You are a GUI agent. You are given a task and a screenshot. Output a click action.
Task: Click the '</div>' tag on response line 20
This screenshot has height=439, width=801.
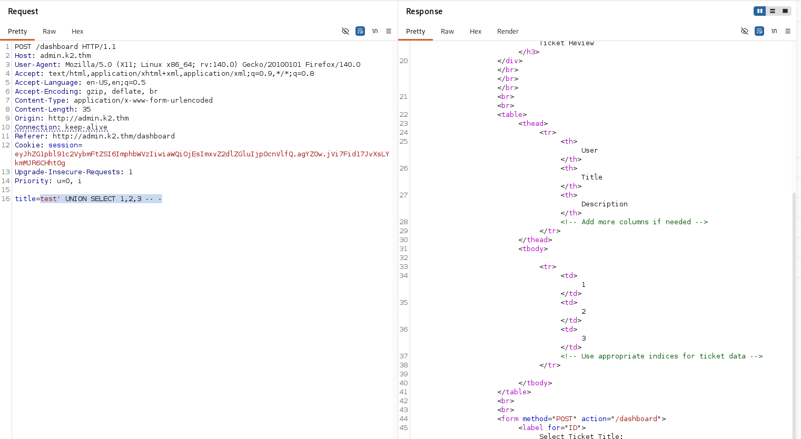[x=510, y=61]
